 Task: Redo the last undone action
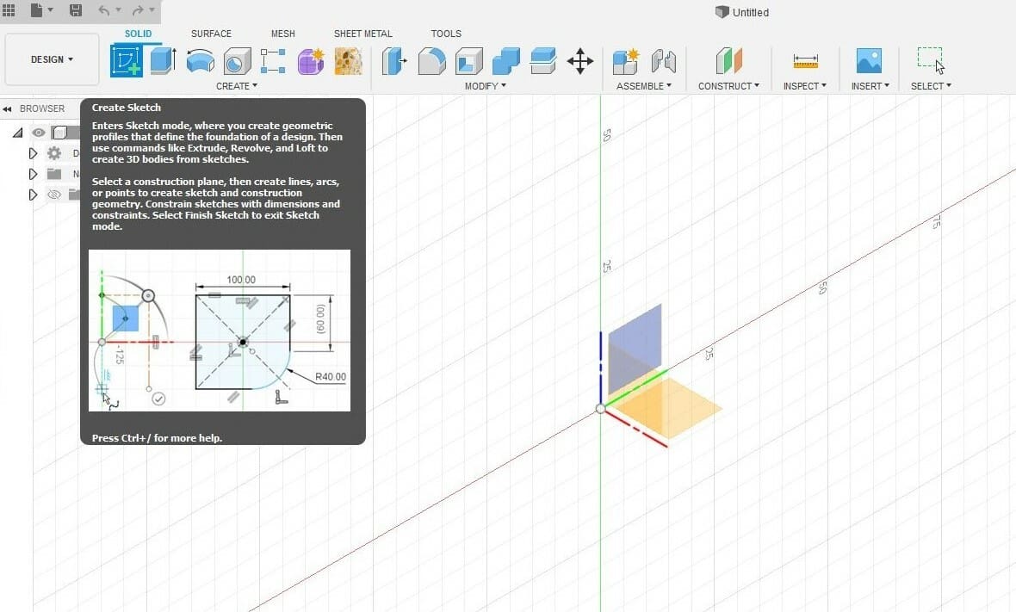coord(138,10)
